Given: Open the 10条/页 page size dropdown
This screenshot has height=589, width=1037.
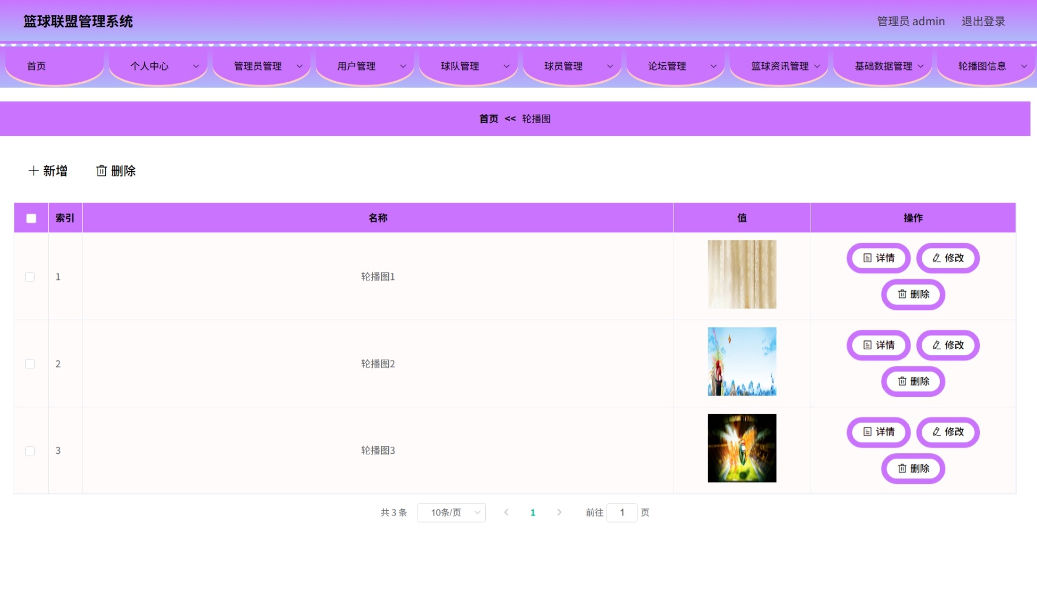Looking at the screenshot, I should pyautogui.click(x=452, y=513).
